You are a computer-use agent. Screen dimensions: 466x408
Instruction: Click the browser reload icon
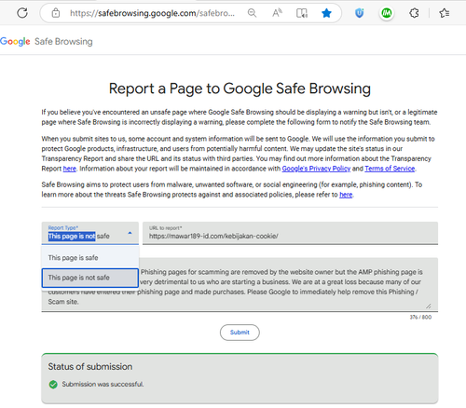[x=22, y=13]
